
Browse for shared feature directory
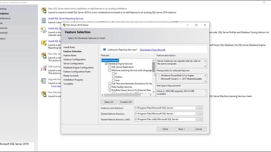click(x=200, y=114)
